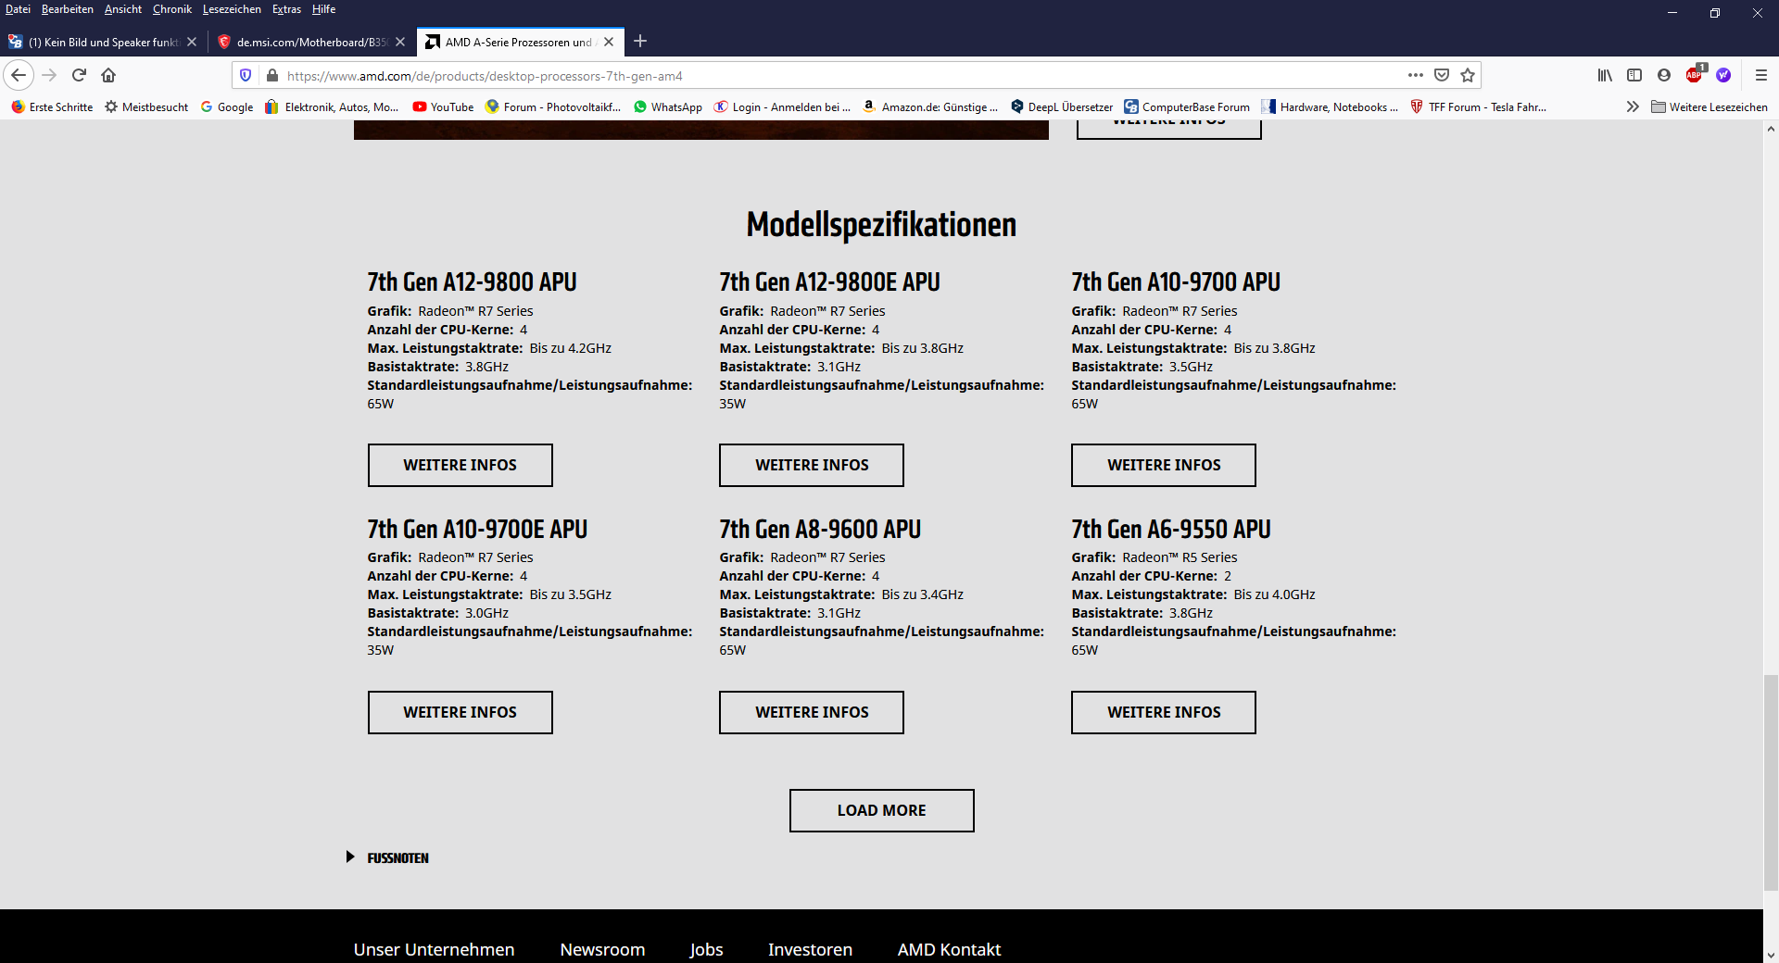Open Amazon.de bookmark
The width and height of the screenshot is (1779, 963).
point(930,106)
